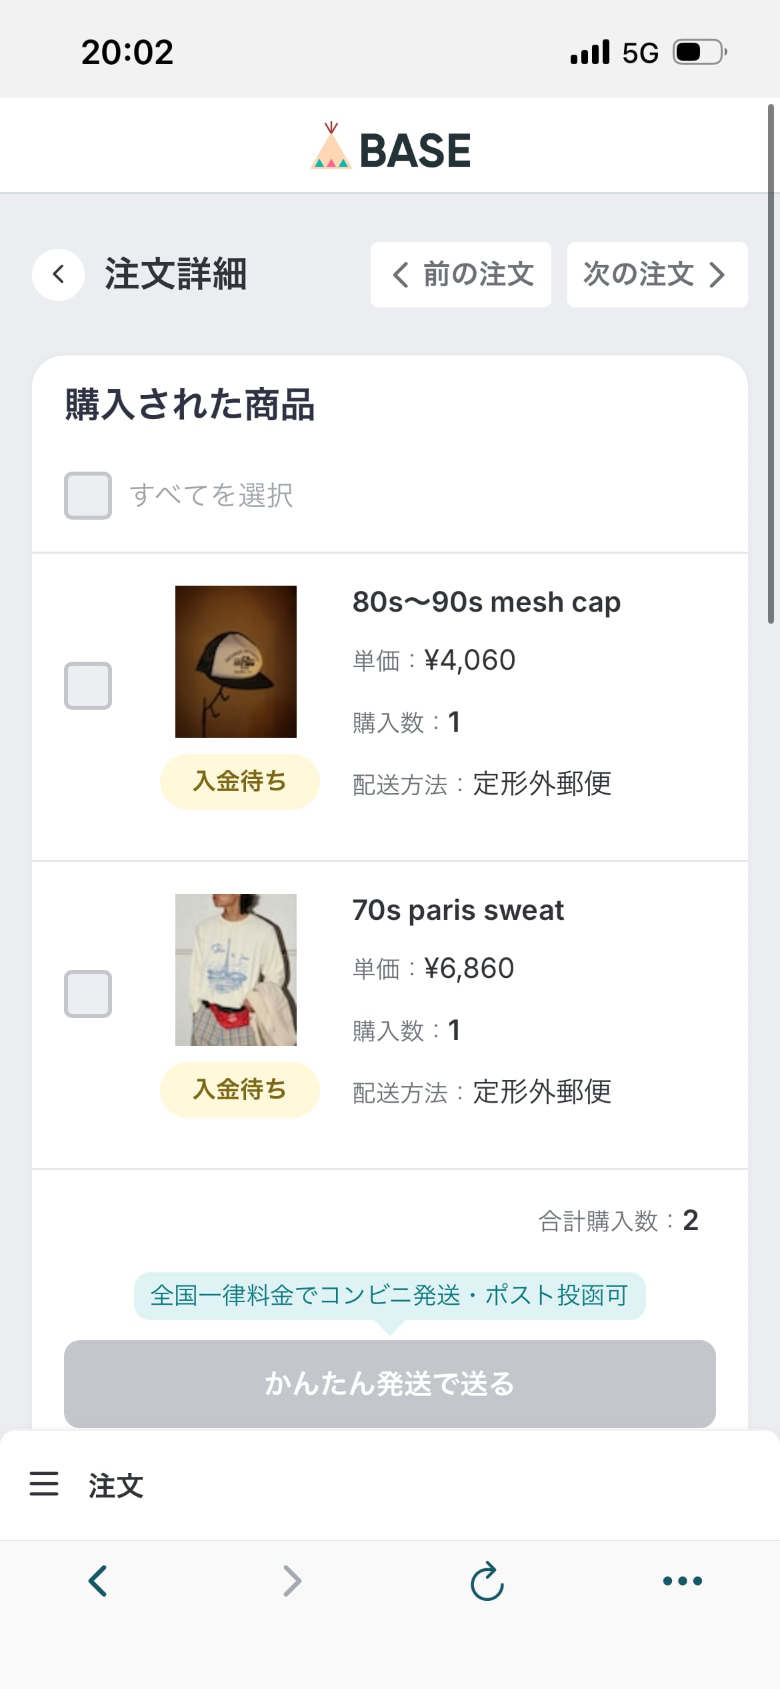
Task: Go back using the round arrow beside 注文詳細
Action: click(59, 274)
